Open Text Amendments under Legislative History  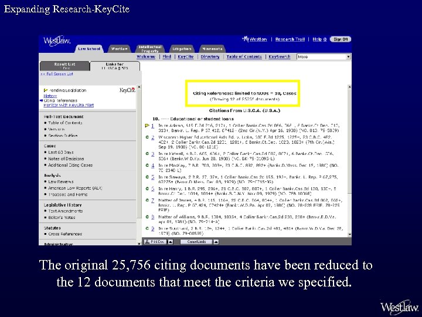click(66, 211)
